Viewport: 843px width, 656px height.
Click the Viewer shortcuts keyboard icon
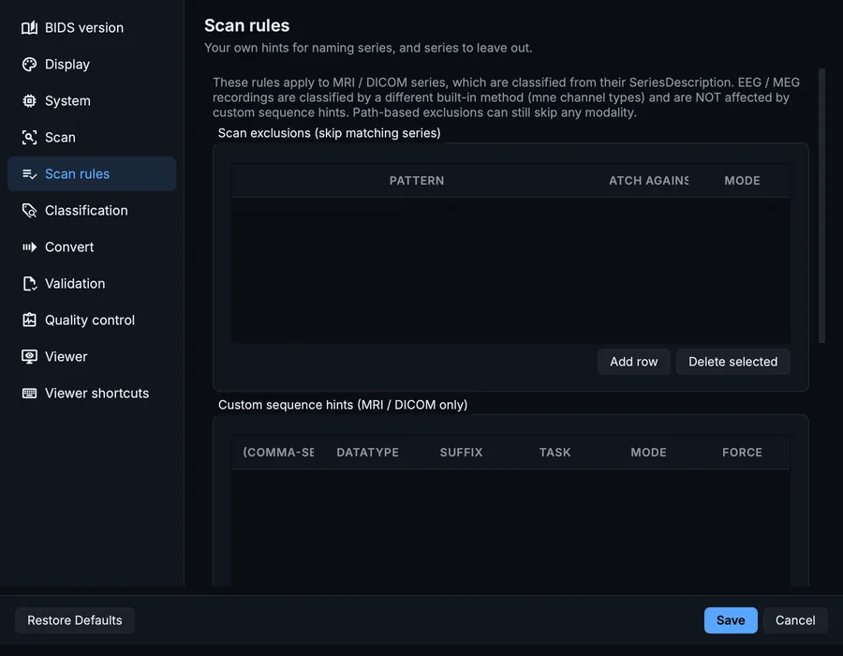[30, 393]
